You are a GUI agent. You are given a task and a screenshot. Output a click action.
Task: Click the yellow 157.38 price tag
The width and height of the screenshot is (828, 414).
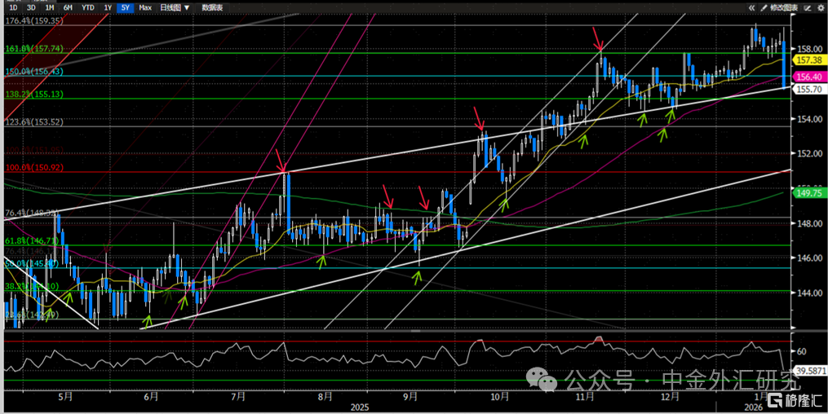(x=807, y=60)
